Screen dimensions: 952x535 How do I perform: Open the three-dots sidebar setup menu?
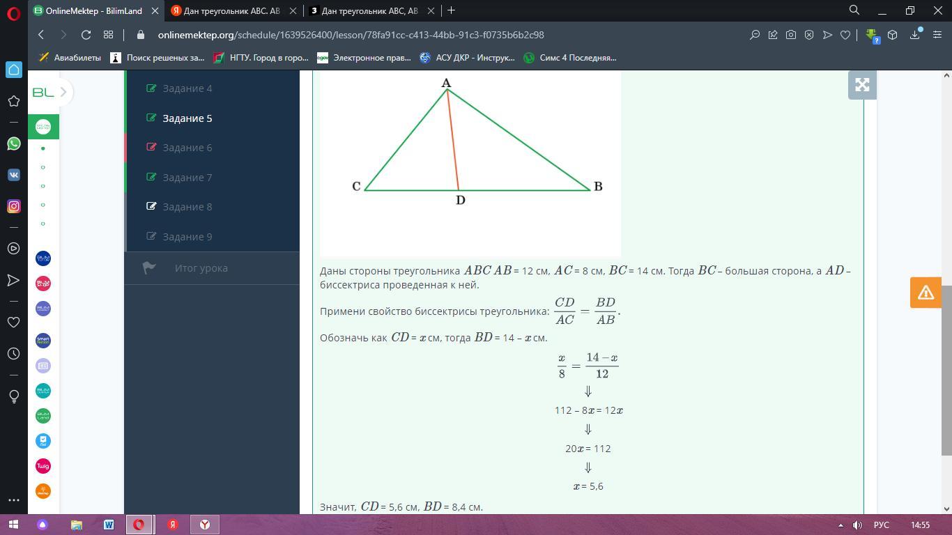coord(13,500)
